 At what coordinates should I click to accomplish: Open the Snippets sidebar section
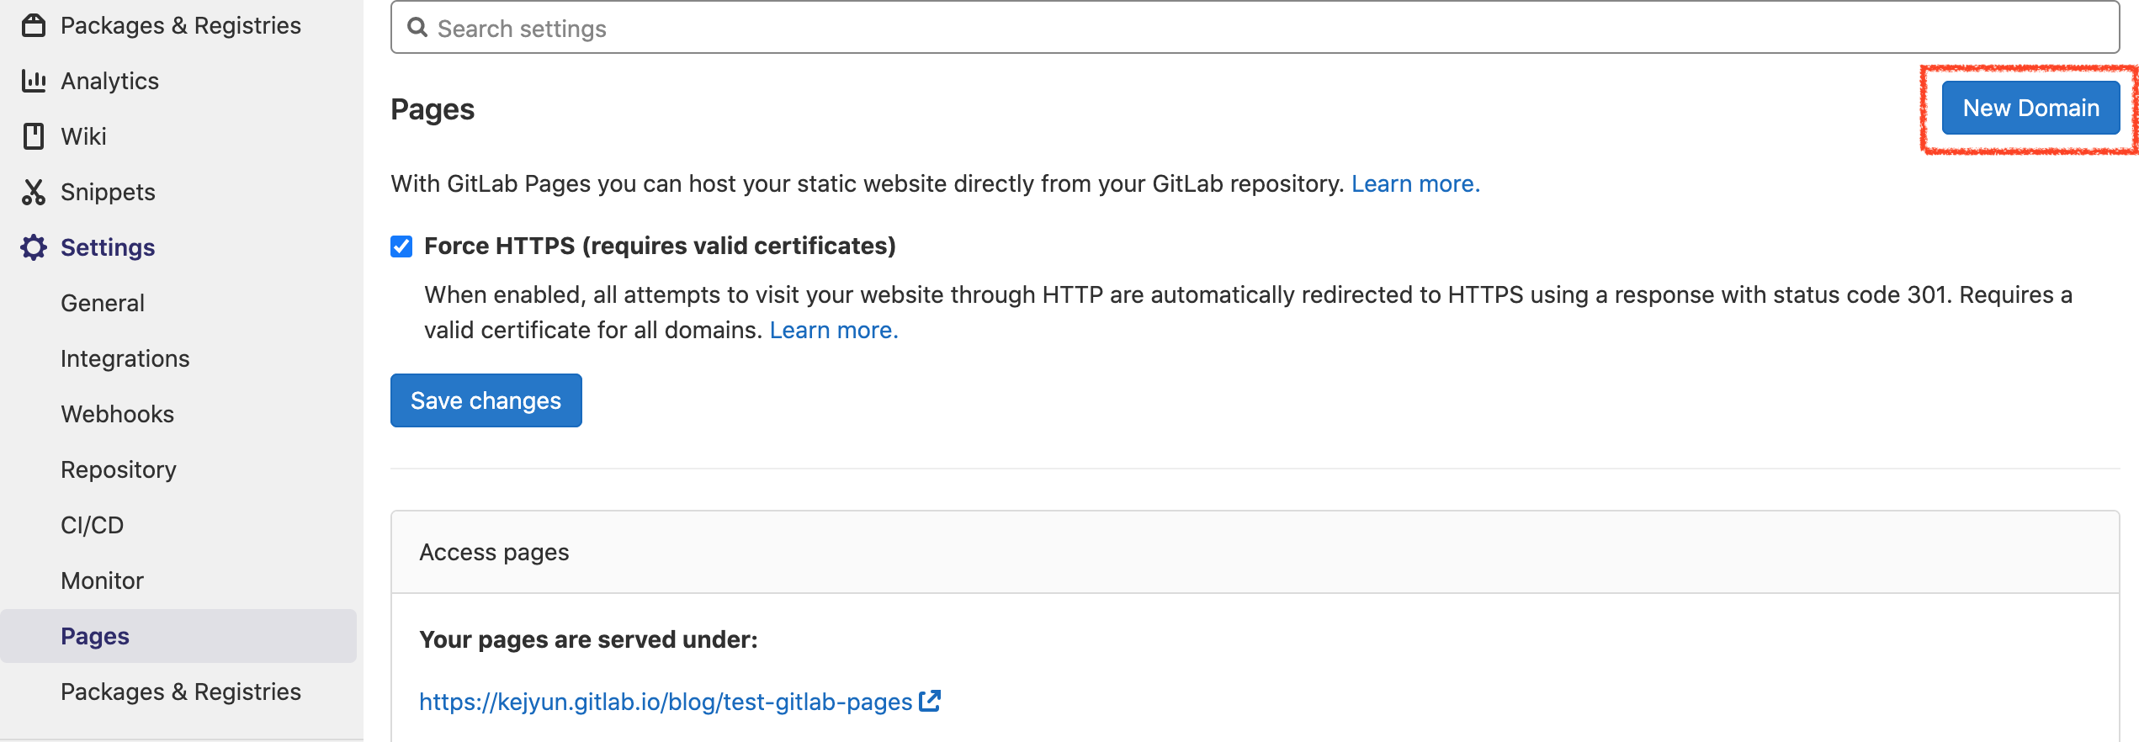pos(108,192)
